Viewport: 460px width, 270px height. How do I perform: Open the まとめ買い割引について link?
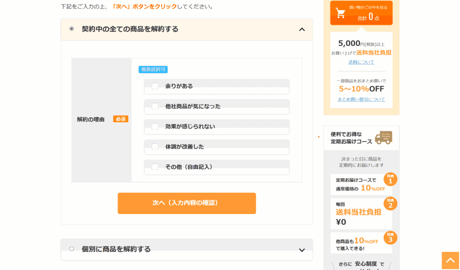[x=361, y=99]
